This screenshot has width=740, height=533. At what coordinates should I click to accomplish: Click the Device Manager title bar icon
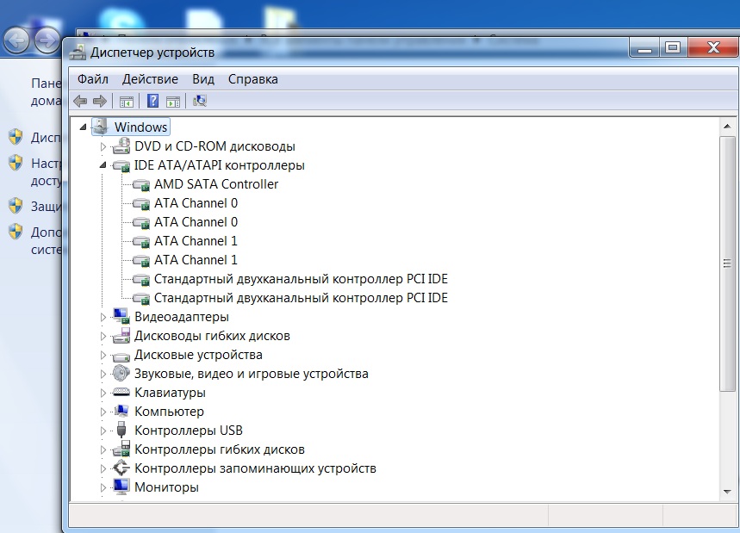pos(78,52)
